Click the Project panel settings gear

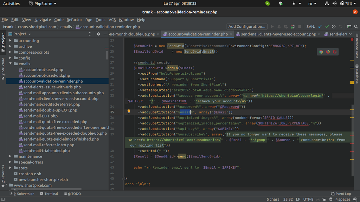coord(98,34)
